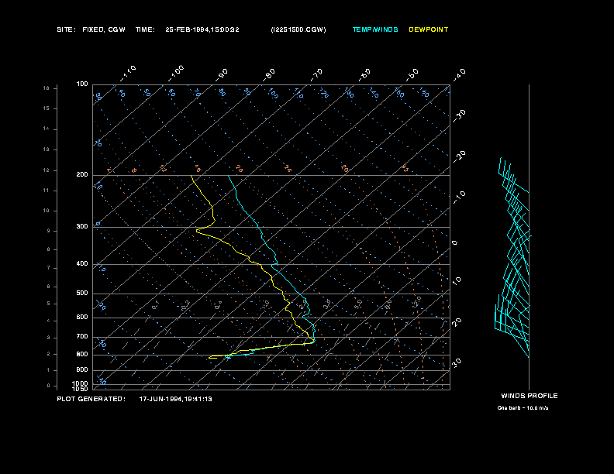
Task: Click the TEMP/WINDS cyan legend label
Action: pyautogui.click(x=375, y=29)
